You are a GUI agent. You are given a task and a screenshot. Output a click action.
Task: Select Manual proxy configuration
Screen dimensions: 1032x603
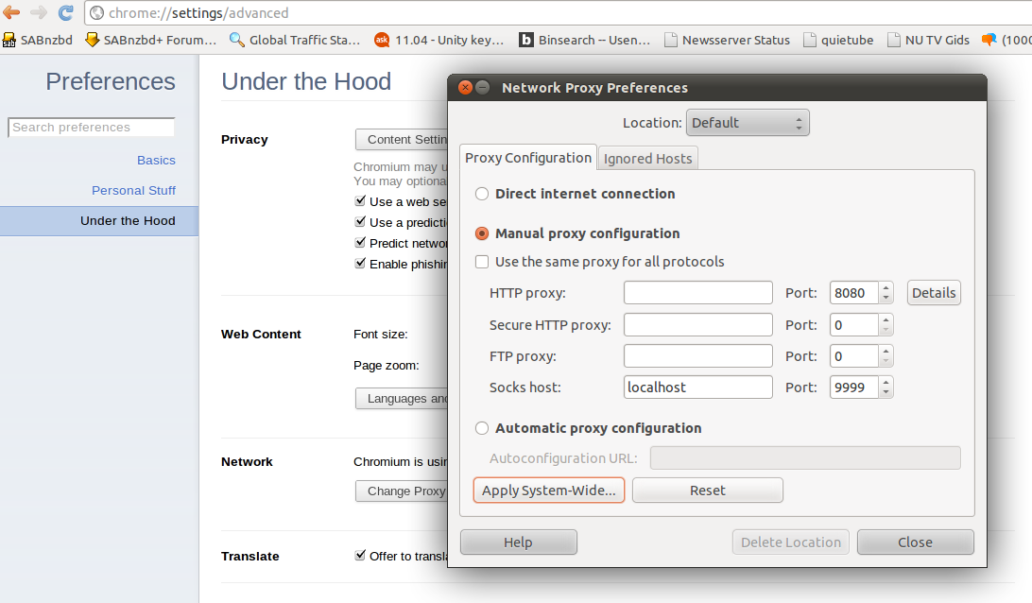pyautogui.click(x=482, y=233)
